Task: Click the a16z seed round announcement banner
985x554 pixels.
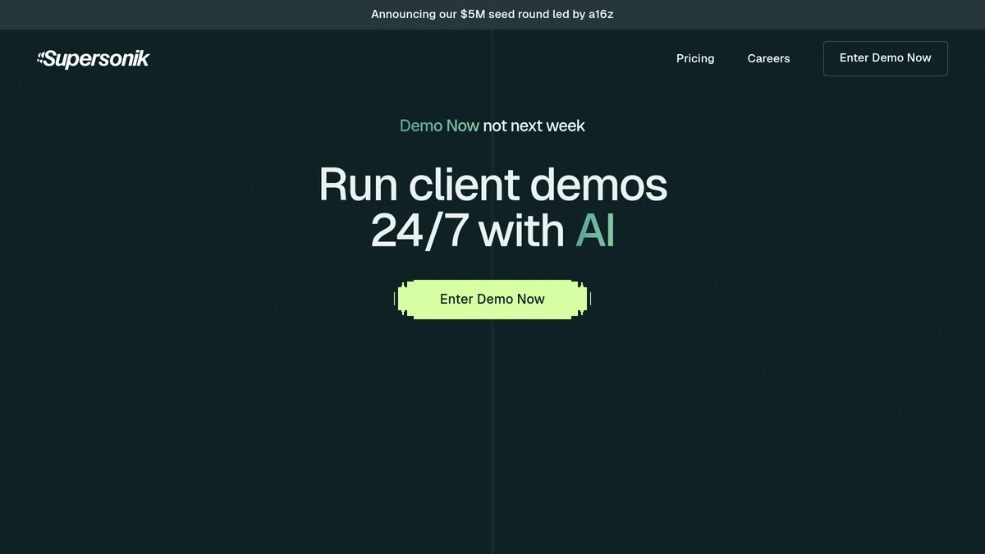Action: tap(492, 14)
